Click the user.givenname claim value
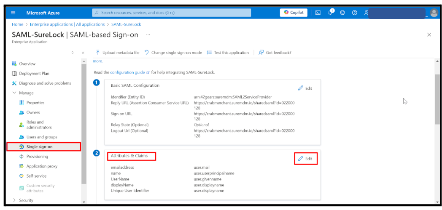 pyautogui.click(x=208, y=179)
